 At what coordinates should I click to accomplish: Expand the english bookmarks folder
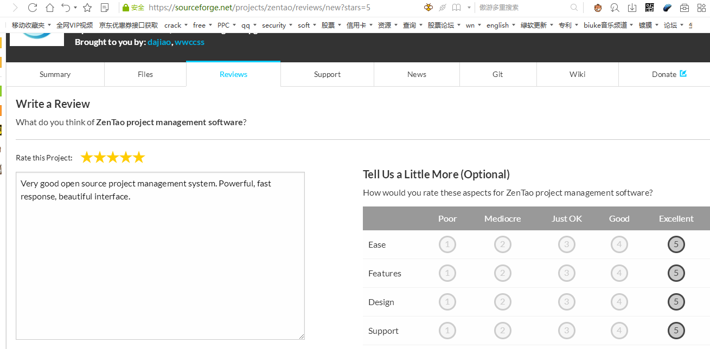click(501, 25)
